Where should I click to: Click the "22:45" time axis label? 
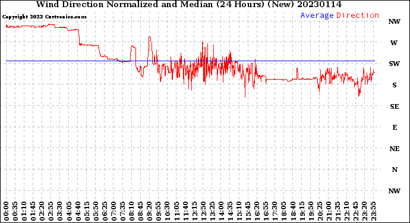tap(355, 211)
